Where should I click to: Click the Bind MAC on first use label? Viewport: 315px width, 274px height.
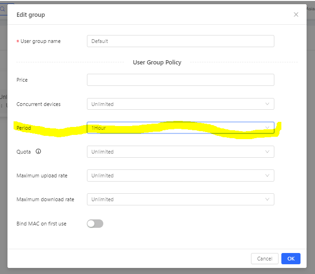[42, 224]
